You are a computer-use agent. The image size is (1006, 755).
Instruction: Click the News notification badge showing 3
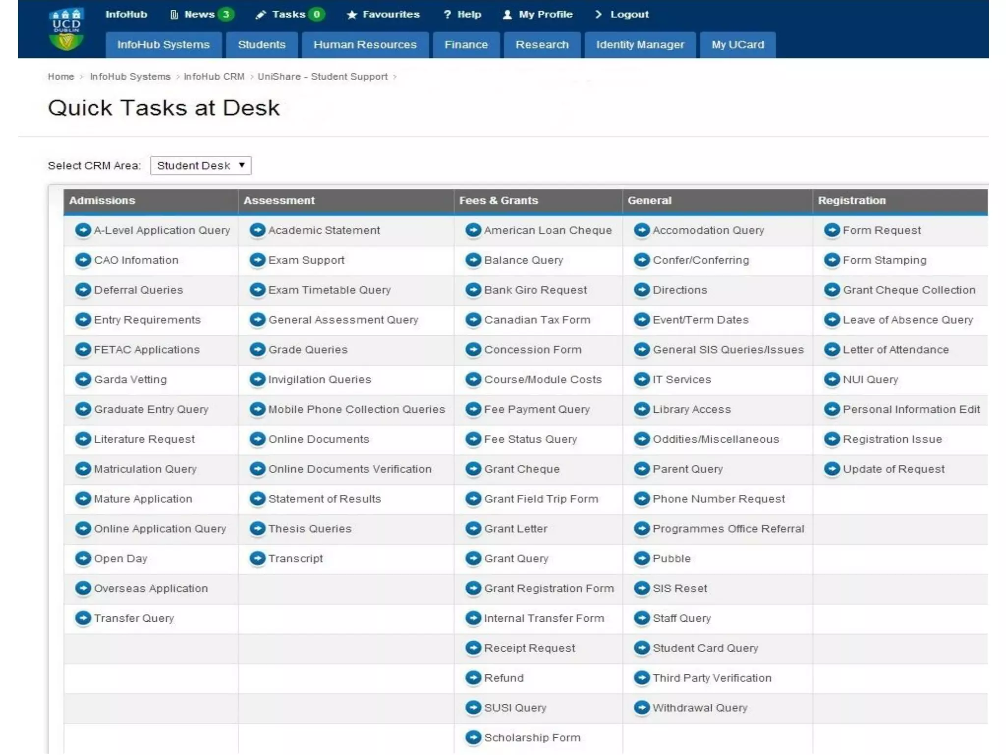coord(226,14)
